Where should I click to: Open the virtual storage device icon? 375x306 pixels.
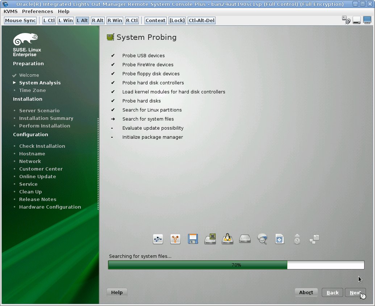pyautogui.click(x=357, y=20)
